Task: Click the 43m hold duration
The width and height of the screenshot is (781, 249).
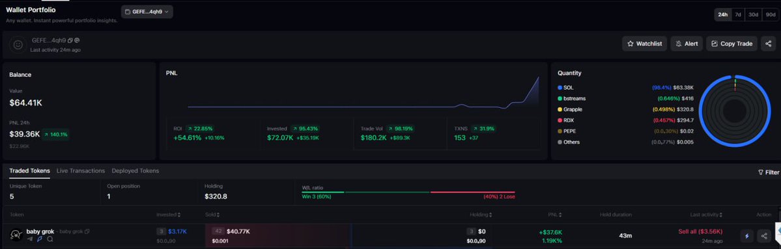Action: coord(625,235)
